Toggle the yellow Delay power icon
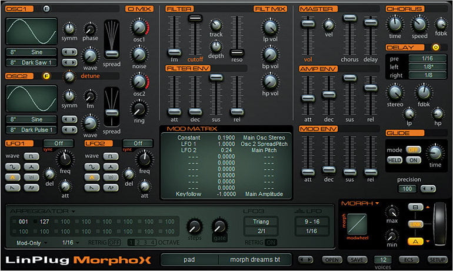The height and width of the screenshot is (271, 453). tap(436, 47)
